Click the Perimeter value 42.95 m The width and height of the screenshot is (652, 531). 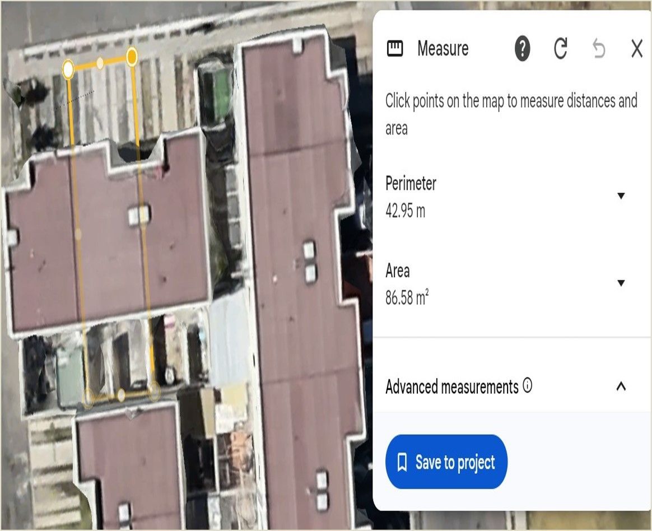[x=405, y=211]
